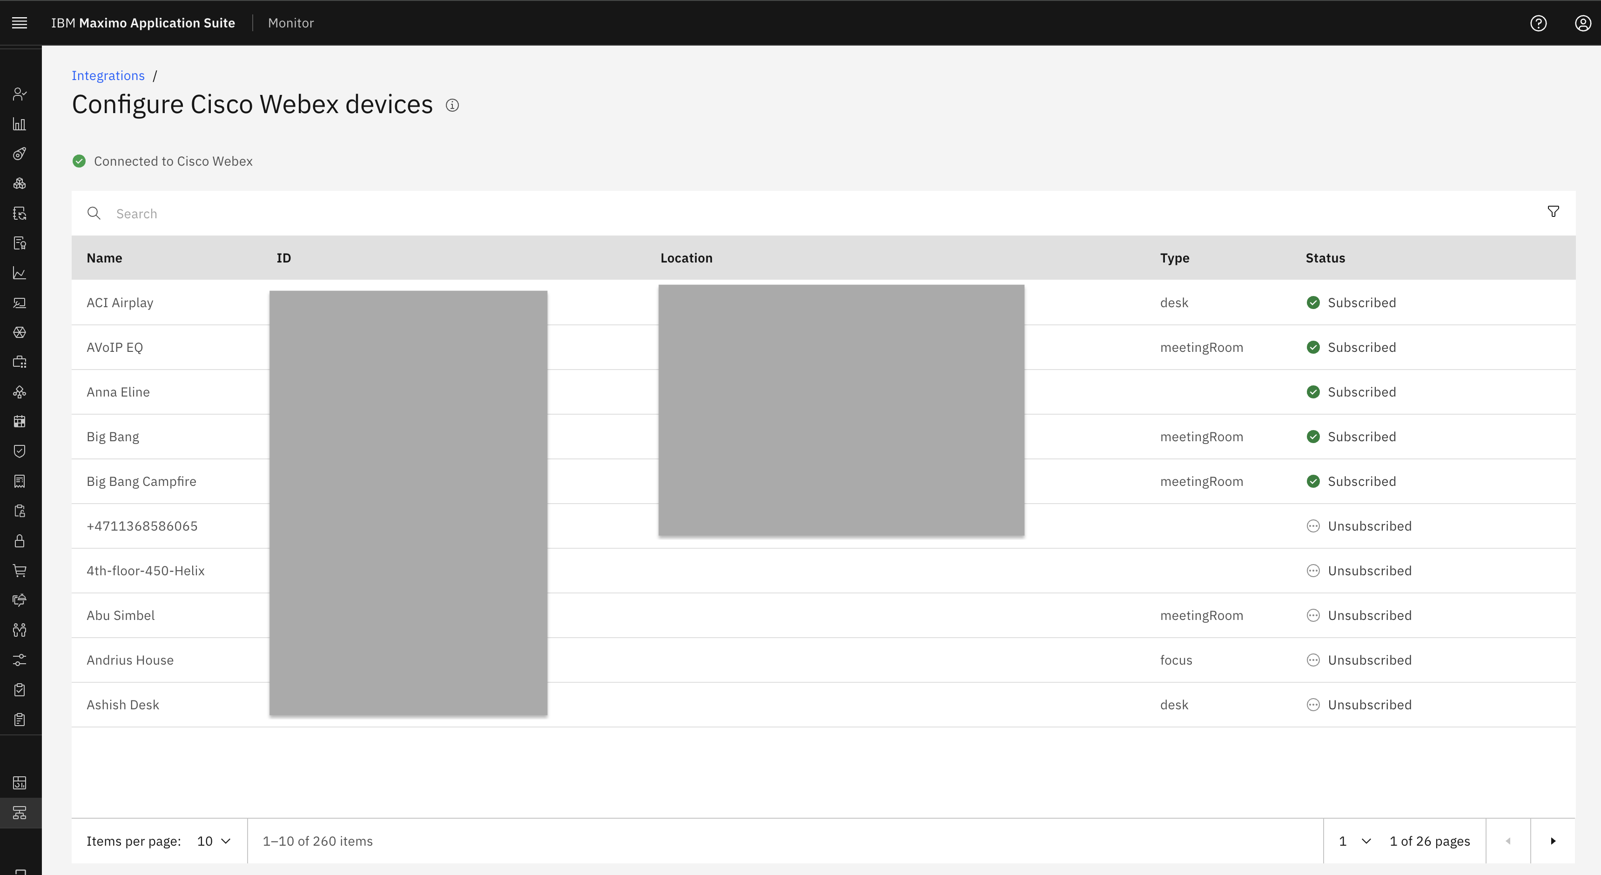The width and height of the screenshot is (1601, 875).
Task: Sort by the Type column header
Action: point(1175,258)
